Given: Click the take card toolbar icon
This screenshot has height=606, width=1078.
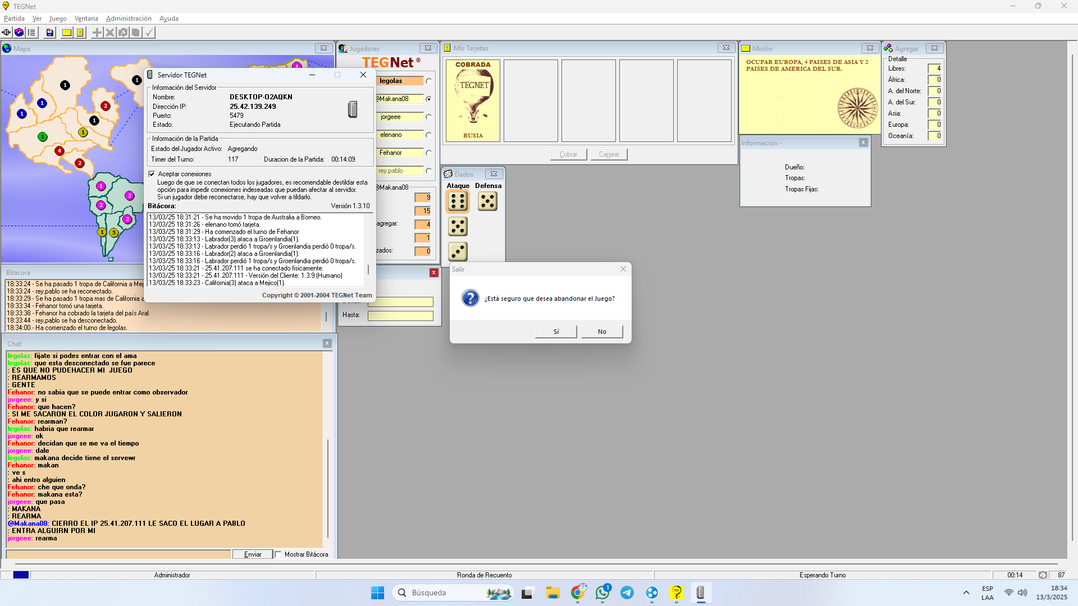Looking at the screenshot, I should [136, 33].
